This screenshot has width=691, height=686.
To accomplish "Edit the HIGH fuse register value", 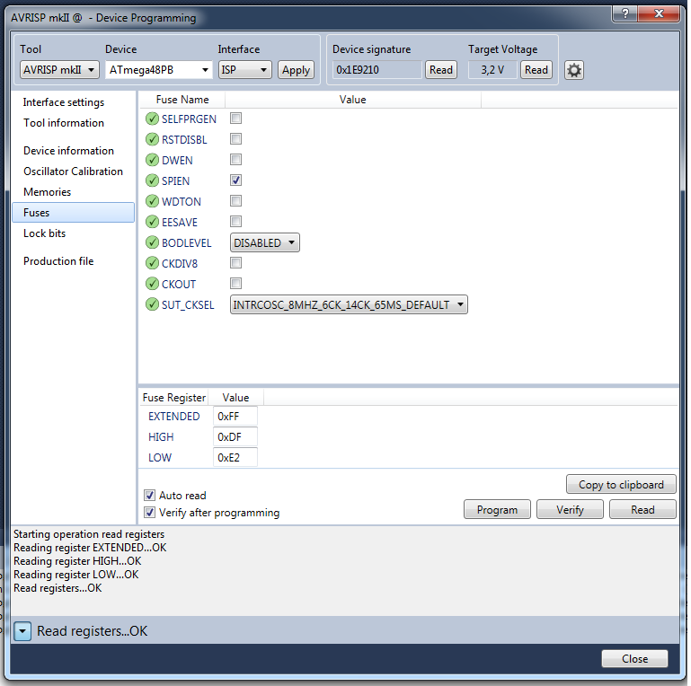I will [x=235, y=437].
